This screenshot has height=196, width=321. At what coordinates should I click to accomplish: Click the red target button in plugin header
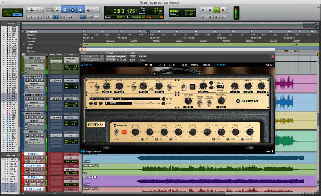click(273, 56)
